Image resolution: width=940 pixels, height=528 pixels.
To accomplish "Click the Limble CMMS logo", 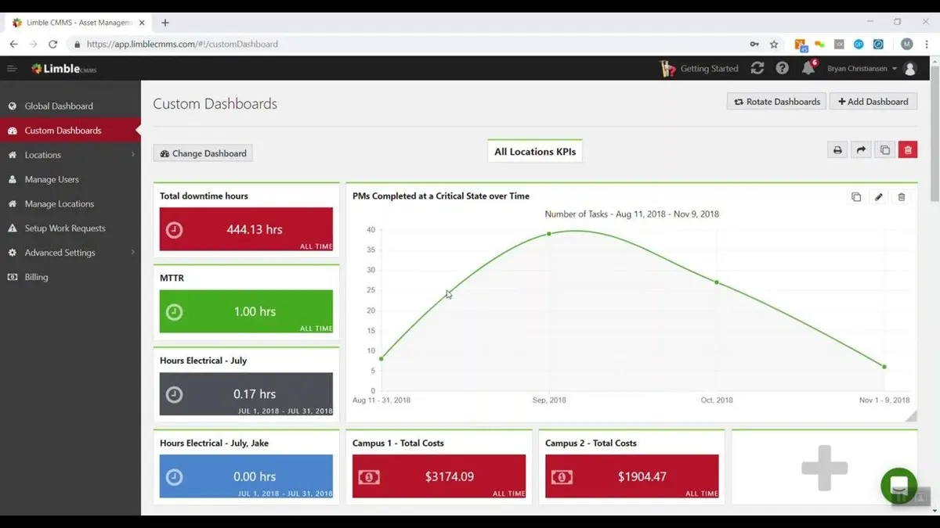I will tap(64, 69).
